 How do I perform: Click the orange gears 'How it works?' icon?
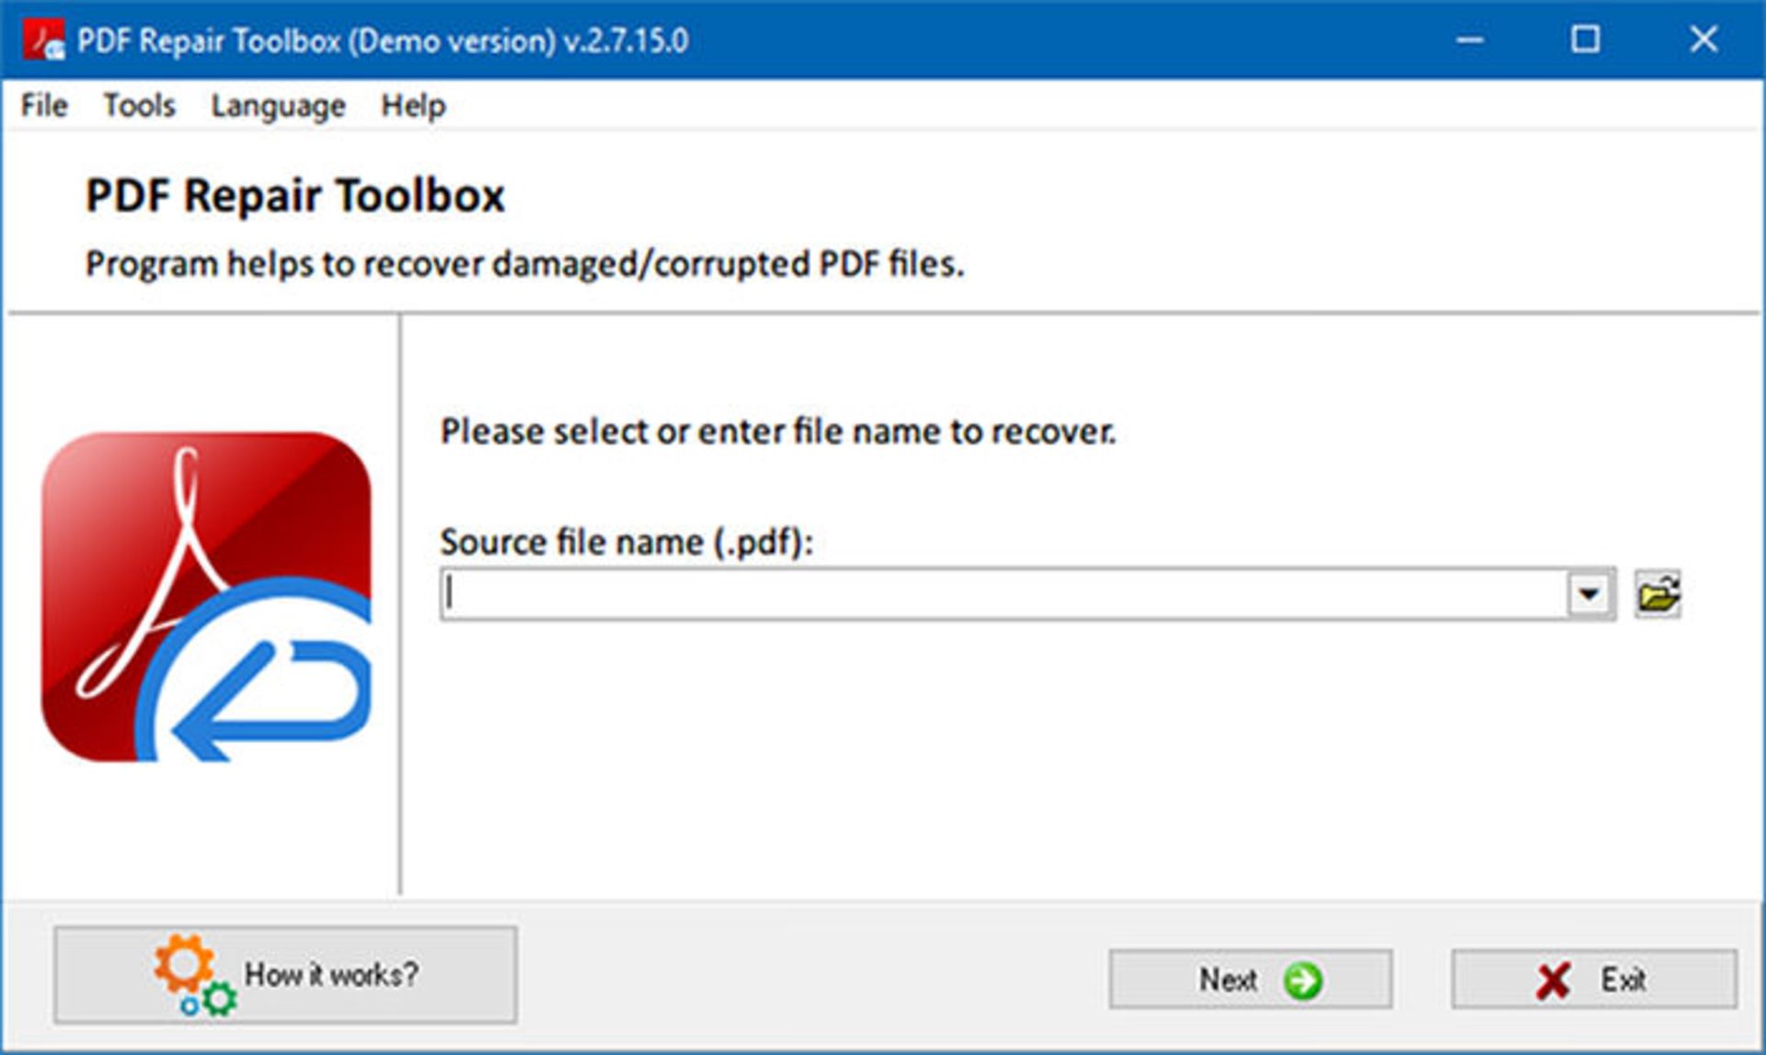(194, 974)
